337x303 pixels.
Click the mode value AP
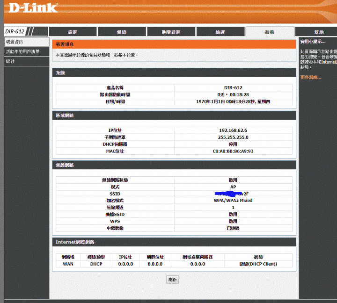(233, 187)
